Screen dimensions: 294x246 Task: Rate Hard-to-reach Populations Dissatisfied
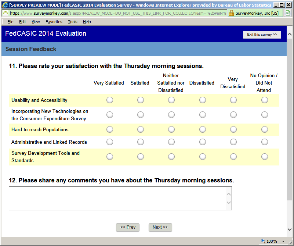[203, 129]
